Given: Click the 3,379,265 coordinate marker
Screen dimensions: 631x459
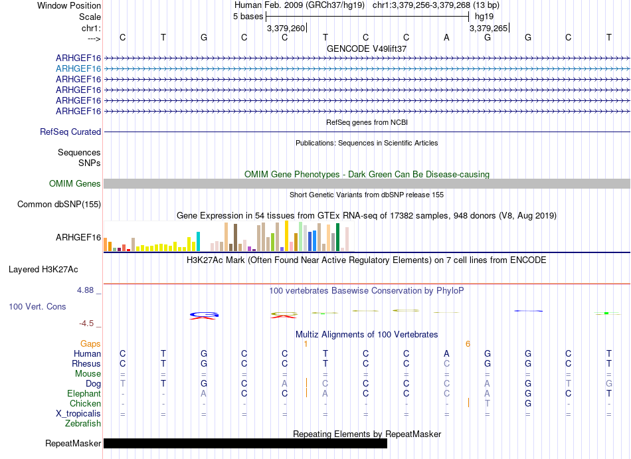Looking at the screenshot, I should tap(489, 28).
